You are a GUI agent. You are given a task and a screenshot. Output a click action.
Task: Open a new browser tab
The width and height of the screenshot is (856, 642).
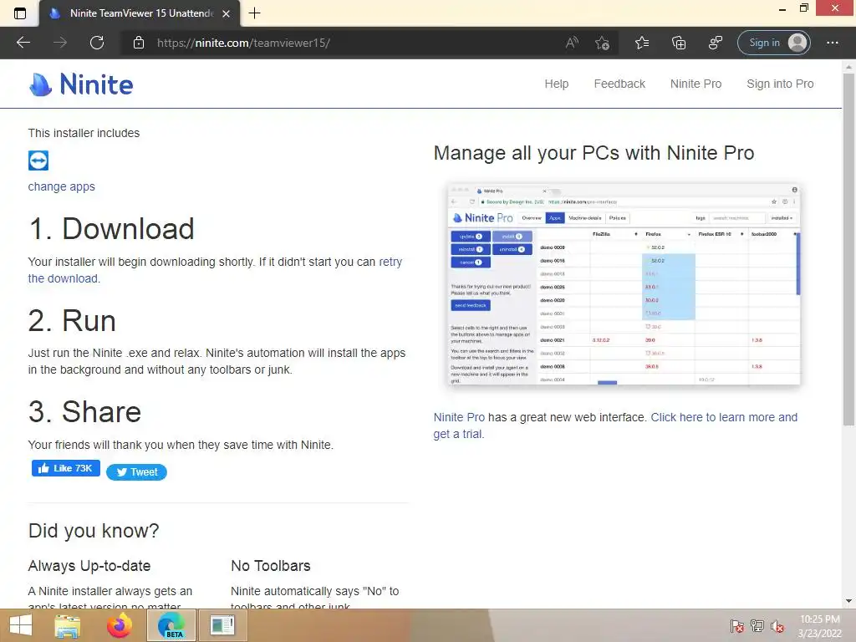254,13
